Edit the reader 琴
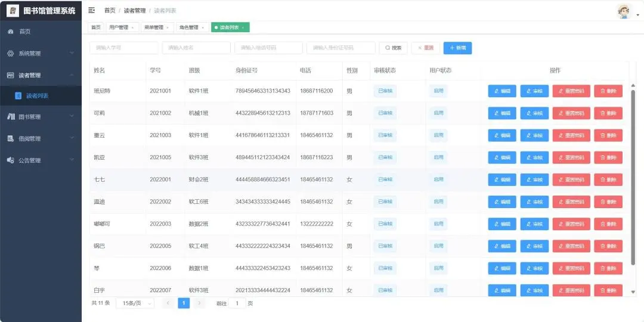 (x=502, y=268)
